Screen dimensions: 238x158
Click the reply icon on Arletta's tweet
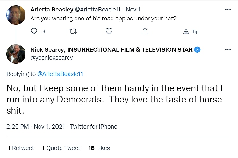point(34,31)
